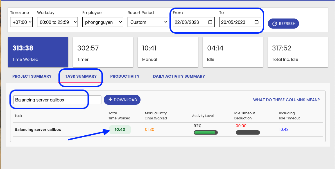Open 'What do these columns mean?' link
335x169 pixels.
click(286, 100)
